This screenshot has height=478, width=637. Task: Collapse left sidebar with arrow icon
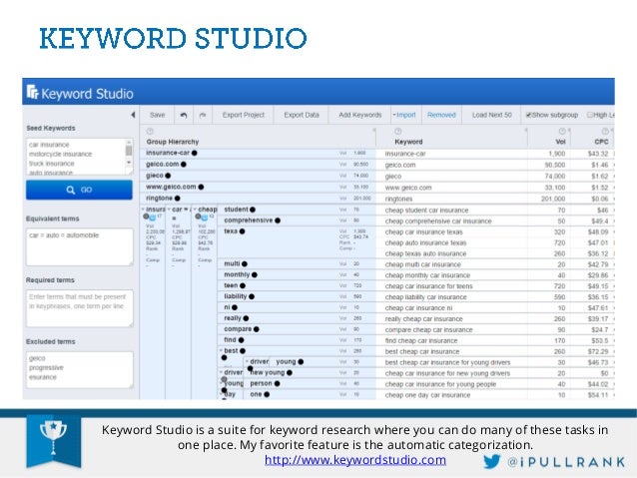pos(133,115)
